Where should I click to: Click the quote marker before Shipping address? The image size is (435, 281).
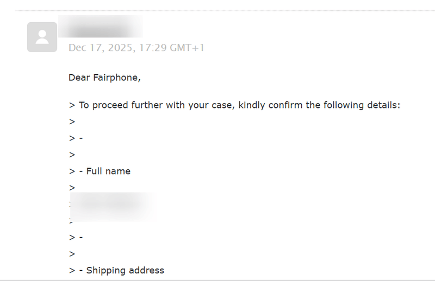coord(72,270)
